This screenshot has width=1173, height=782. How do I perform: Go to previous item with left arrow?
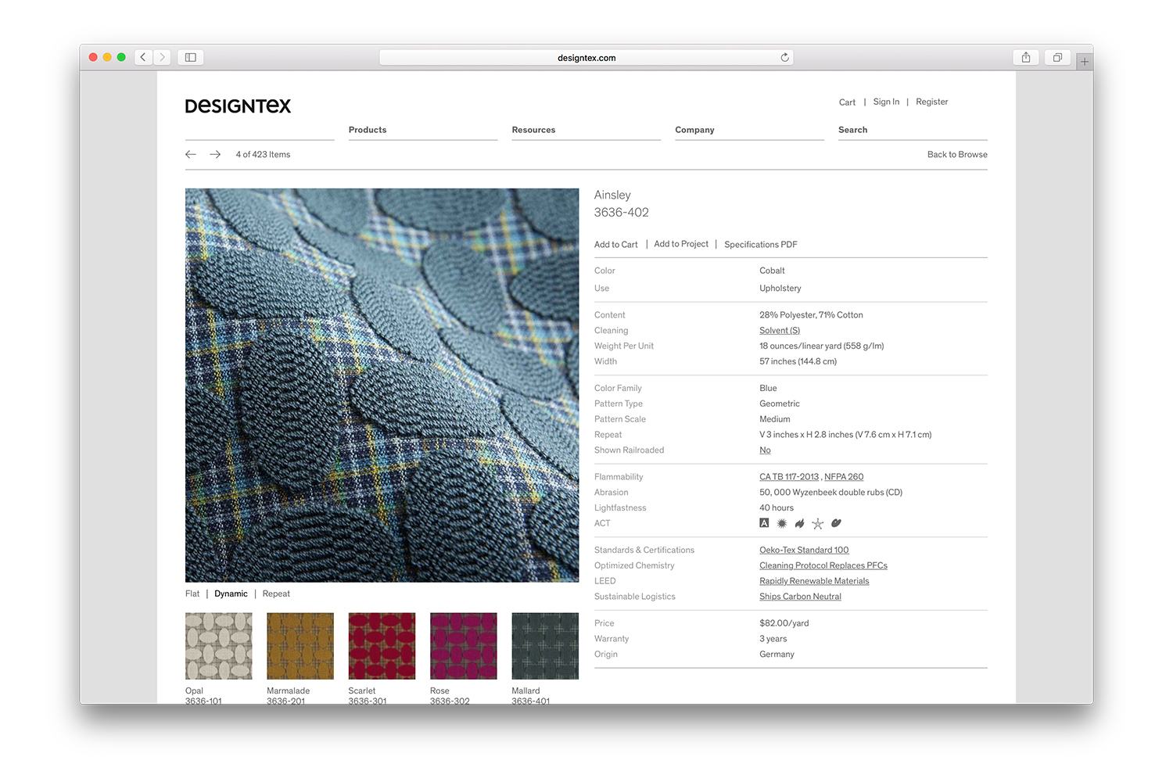tap(191, 155)
